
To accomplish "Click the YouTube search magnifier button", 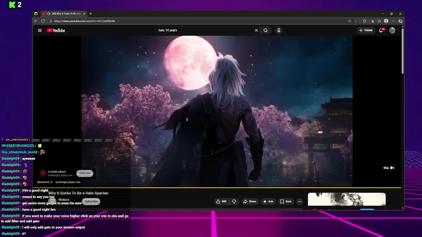I will click(x=266, y=30).
